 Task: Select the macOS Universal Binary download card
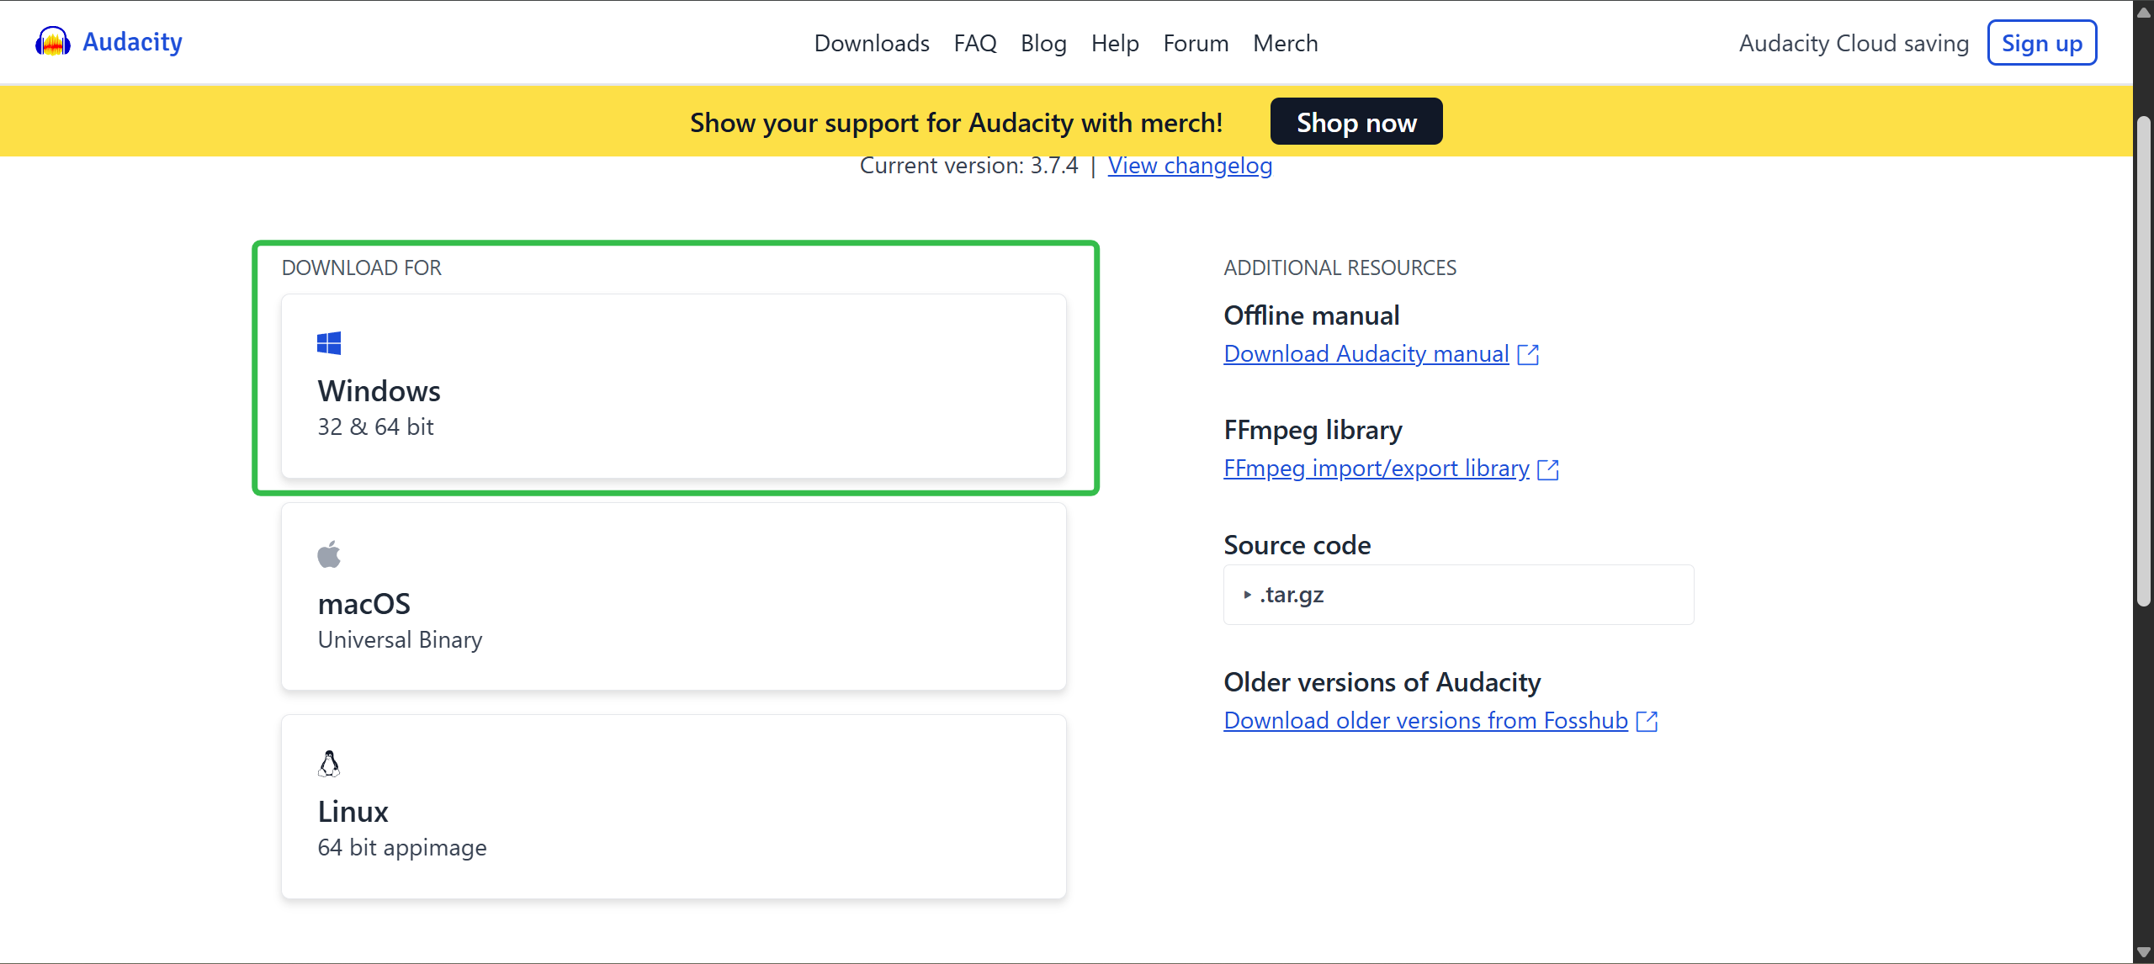tap(674, 596)
